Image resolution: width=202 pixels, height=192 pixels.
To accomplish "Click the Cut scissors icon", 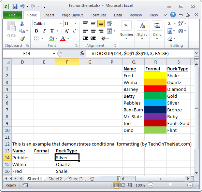I will (x=22, y=24).
